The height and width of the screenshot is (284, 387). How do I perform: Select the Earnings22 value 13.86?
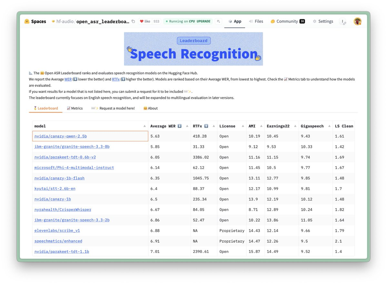tap(282, 220)
